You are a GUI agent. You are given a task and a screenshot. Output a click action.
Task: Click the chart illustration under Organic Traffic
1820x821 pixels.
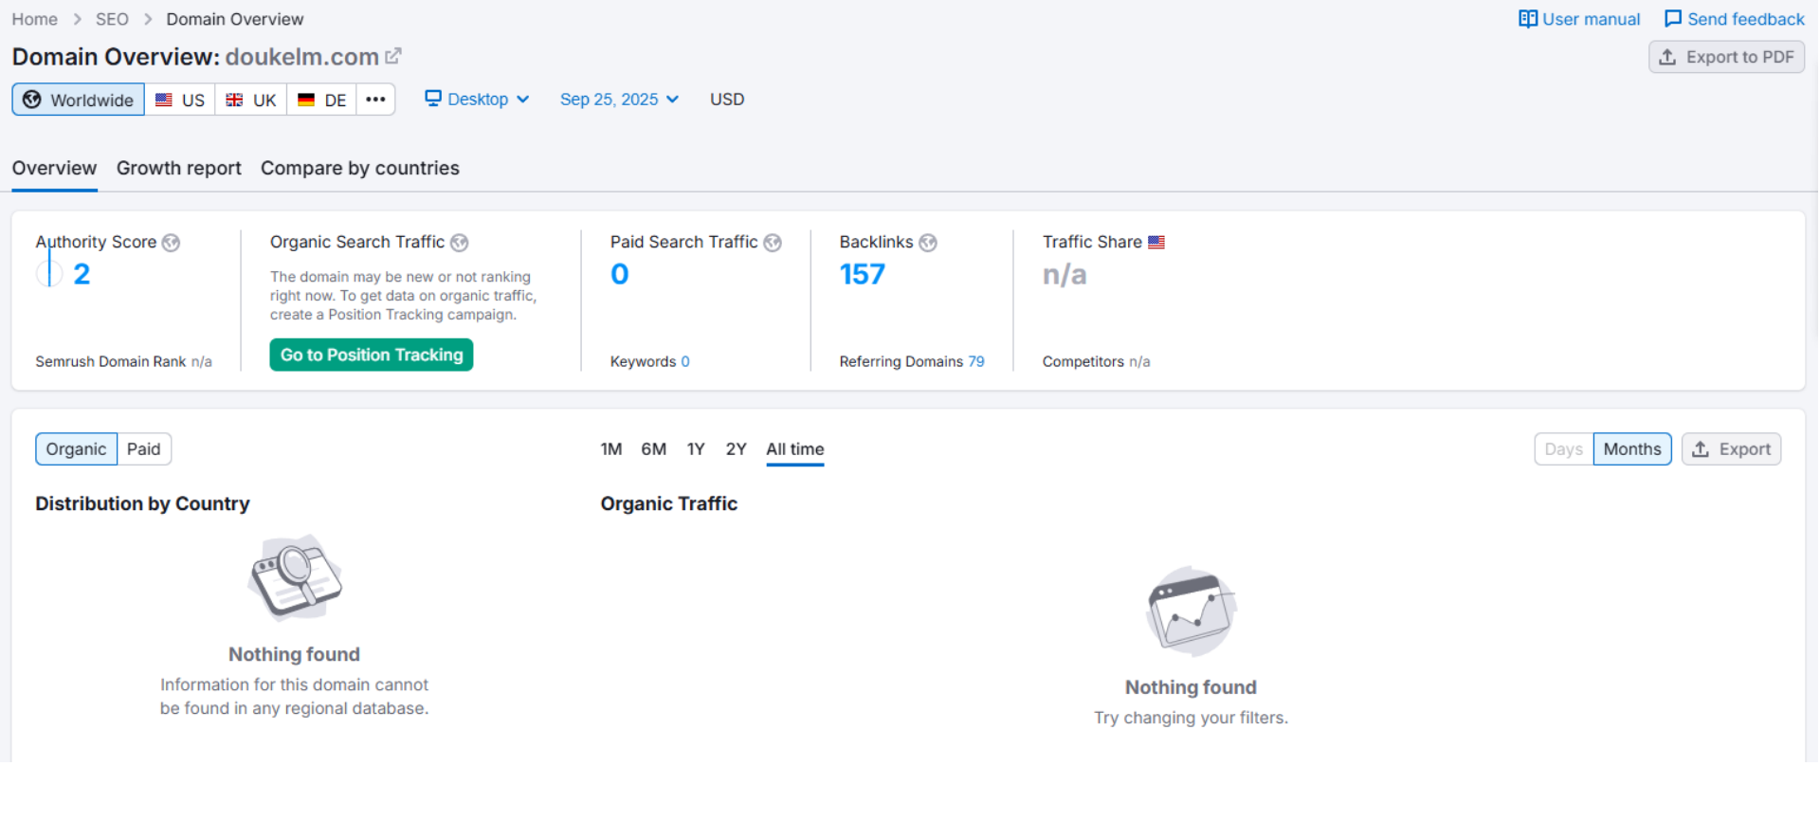[1192, 611]
